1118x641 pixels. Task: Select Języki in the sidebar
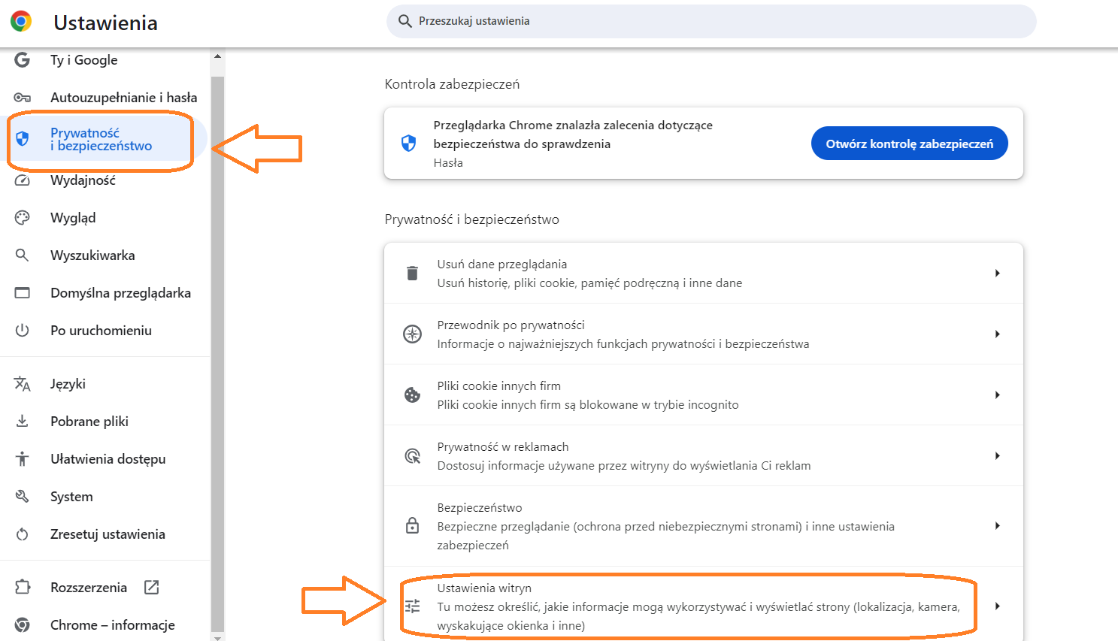[68, 384]
